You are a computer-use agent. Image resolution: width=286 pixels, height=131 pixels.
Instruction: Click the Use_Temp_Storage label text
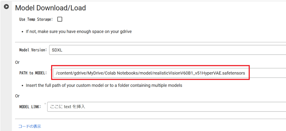tap(36, 20)
